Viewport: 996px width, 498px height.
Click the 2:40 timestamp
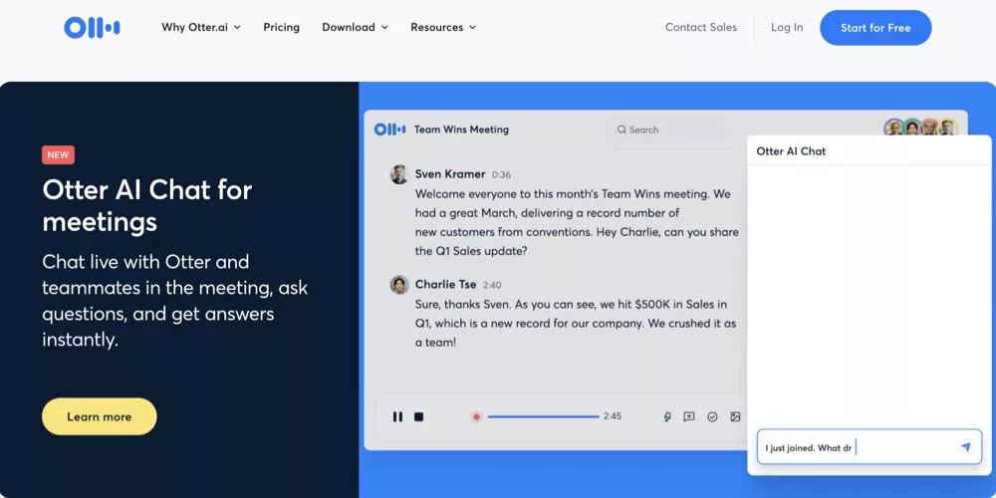pos(492,285)
